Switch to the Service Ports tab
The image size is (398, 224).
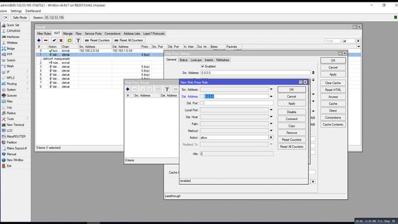93,34
